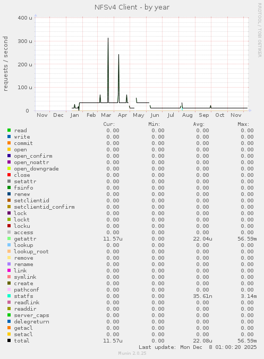Click the requests / second axis label
This screenshot has height=359, width=264.
tap(5, 64)
